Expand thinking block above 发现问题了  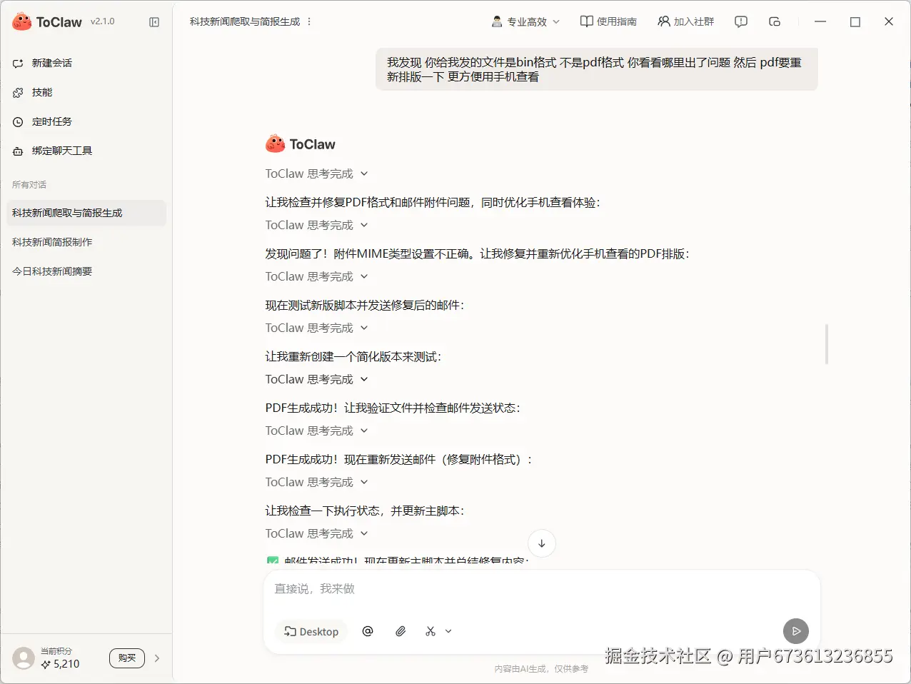pos(317,225)
